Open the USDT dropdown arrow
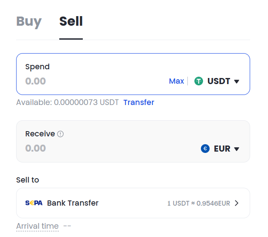Viewport: 268px width, 237px height. [x=237, y=81]
